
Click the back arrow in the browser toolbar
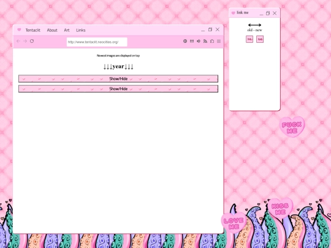pyautogui.click(x=18, y=41)
